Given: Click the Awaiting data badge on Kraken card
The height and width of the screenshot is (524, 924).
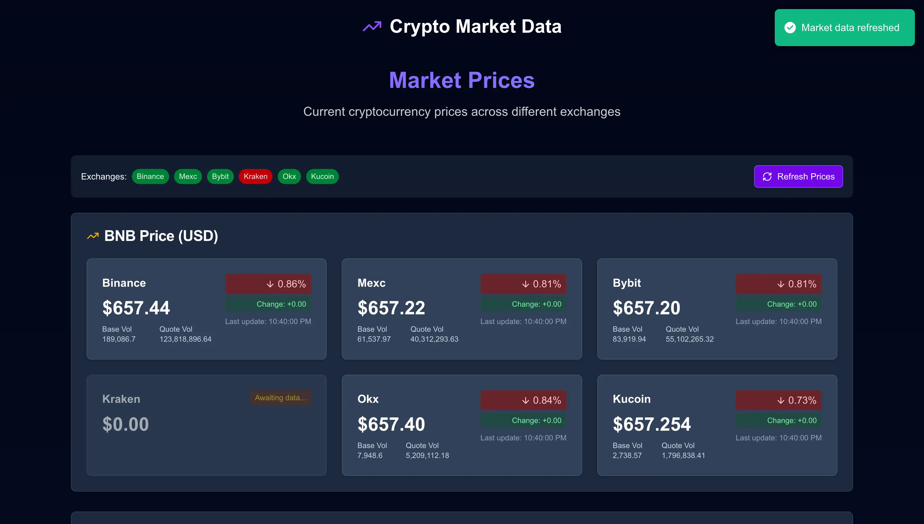Looking at the screenshot, I should point(281,398).
